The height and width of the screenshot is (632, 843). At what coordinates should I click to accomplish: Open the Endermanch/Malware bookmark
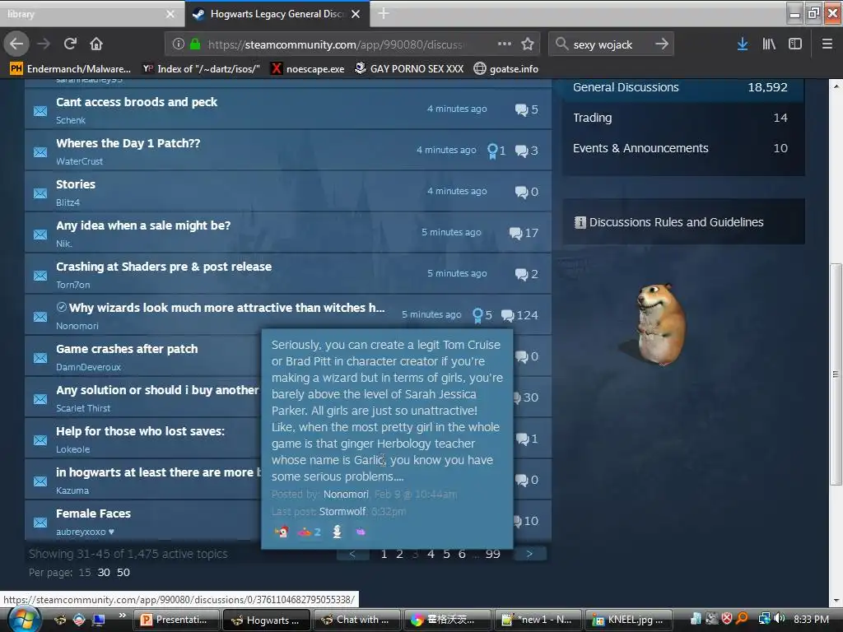tap(71, 69)
